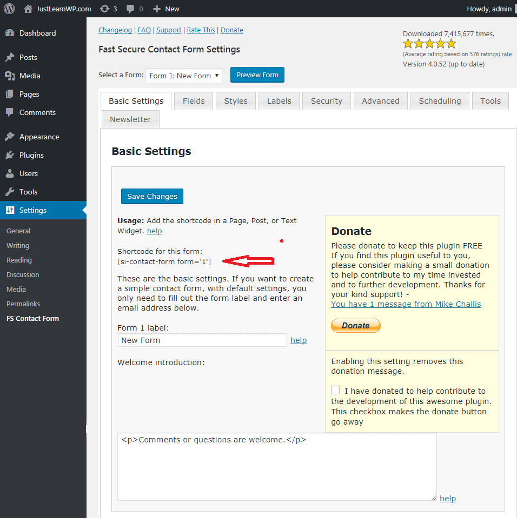The image size is (517, 518).
Task: Click the Media icon in the main sidebar menu
Action: pyautogui.click(x=10, y=76)
